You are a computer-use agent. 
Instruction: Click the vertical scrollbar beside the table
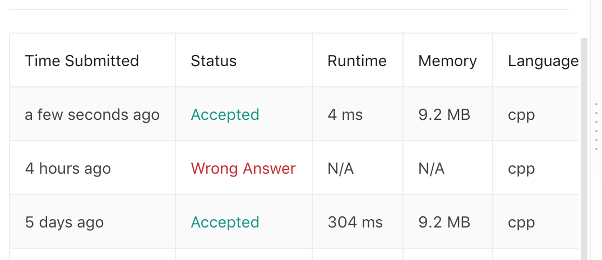coord(584,146)
